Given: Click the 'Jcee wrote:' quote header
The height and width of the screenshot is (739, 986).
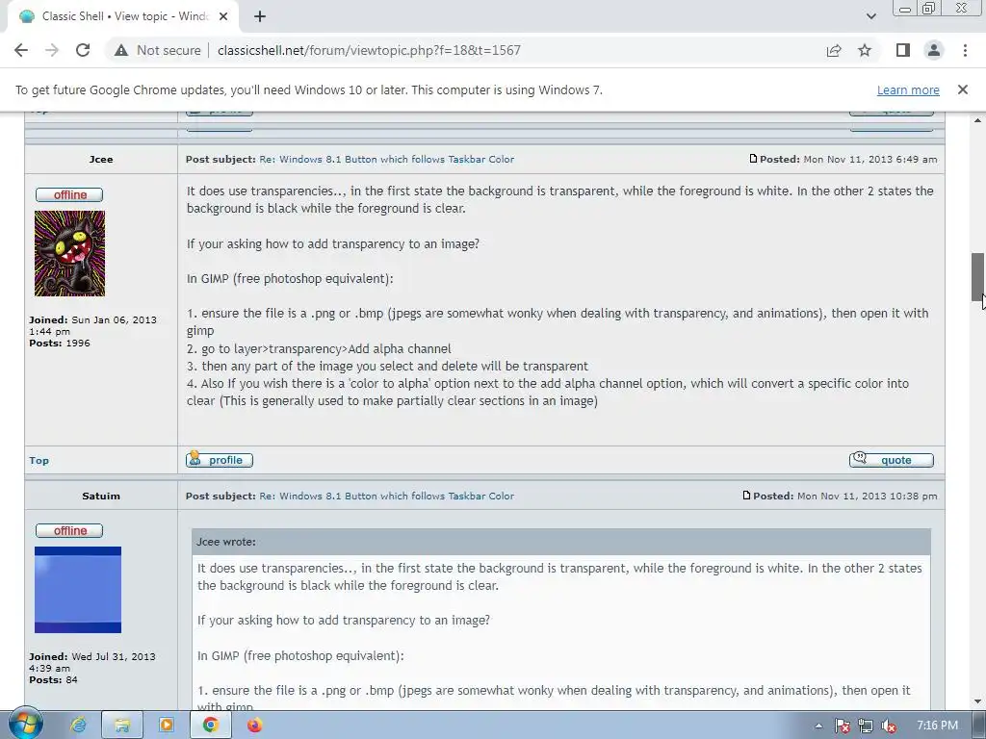Looking at the screenshot, I should pyautogui.click(x=561, y=542).
